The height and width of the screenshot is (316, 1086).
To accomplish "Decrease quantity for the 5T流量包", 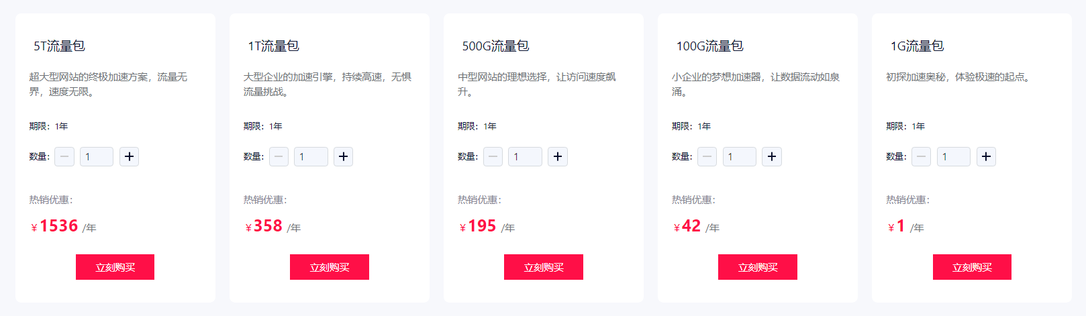I will pos(64,156).
